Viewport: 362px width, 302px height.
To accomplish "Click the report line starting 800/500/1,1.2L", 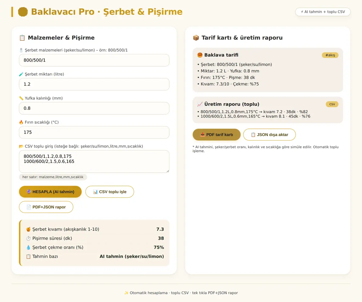I will [252, 112].
